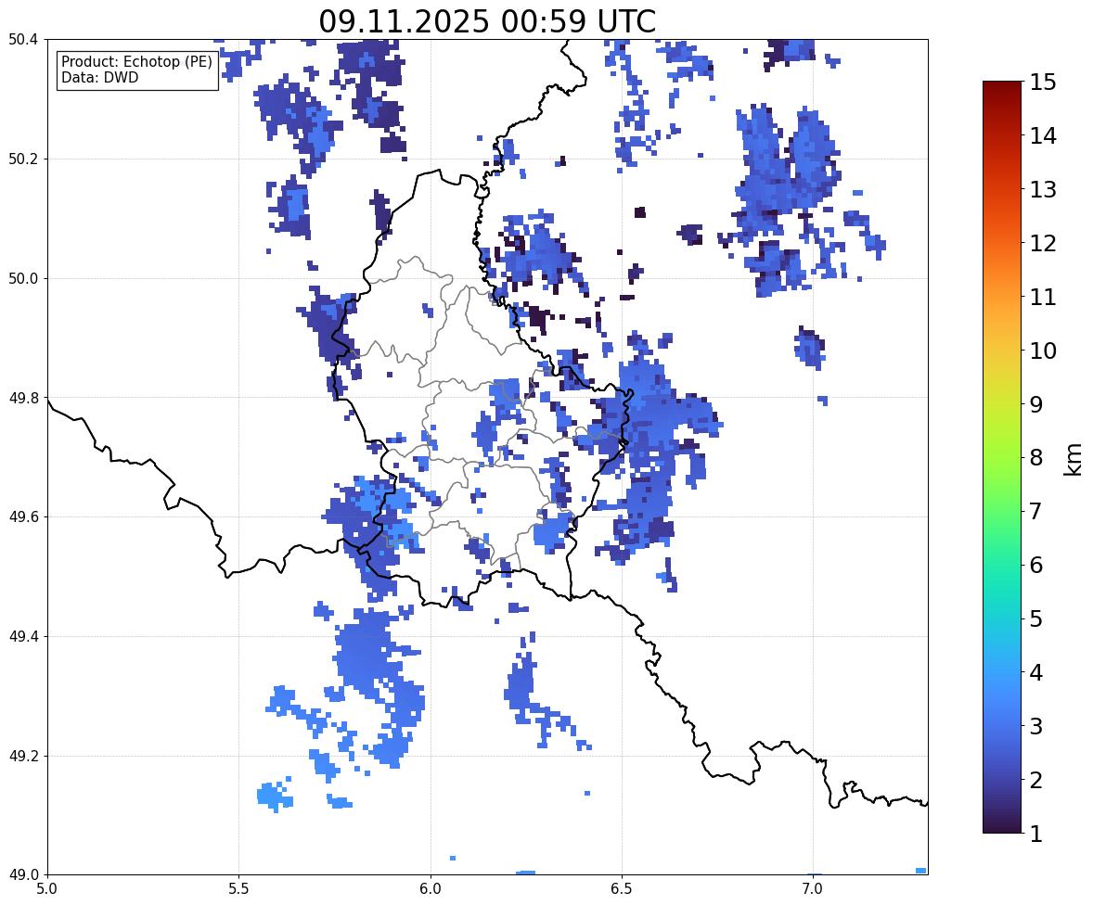Click the latitude axis label 49.6

pyautogui.click(x=23, y=516)
